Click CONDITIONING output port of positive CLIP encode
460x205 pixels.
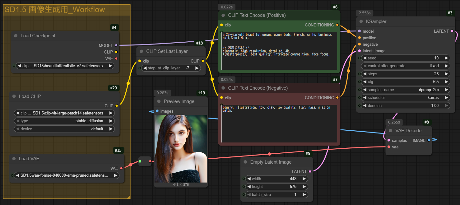pyautogui.click(x=337, y=25)
